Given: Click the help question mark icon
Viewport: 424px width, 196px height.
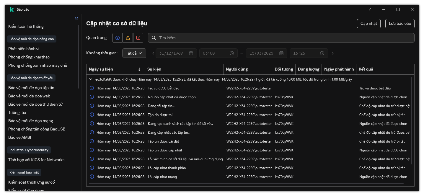Looking at the screenshot, I should click(369, 9).
